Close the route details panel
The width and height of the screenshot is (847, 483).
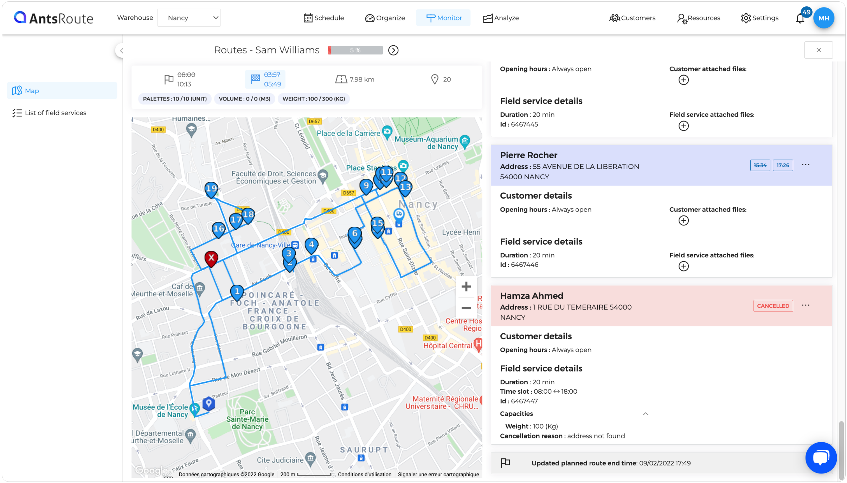click(818, 50)
